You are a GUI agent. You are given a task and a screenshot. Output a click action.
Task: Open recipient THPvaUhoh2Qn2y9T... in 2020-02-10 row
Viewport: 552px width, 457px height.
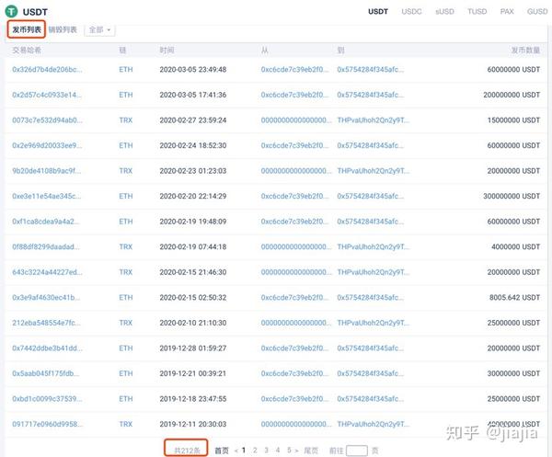(374, 323)
